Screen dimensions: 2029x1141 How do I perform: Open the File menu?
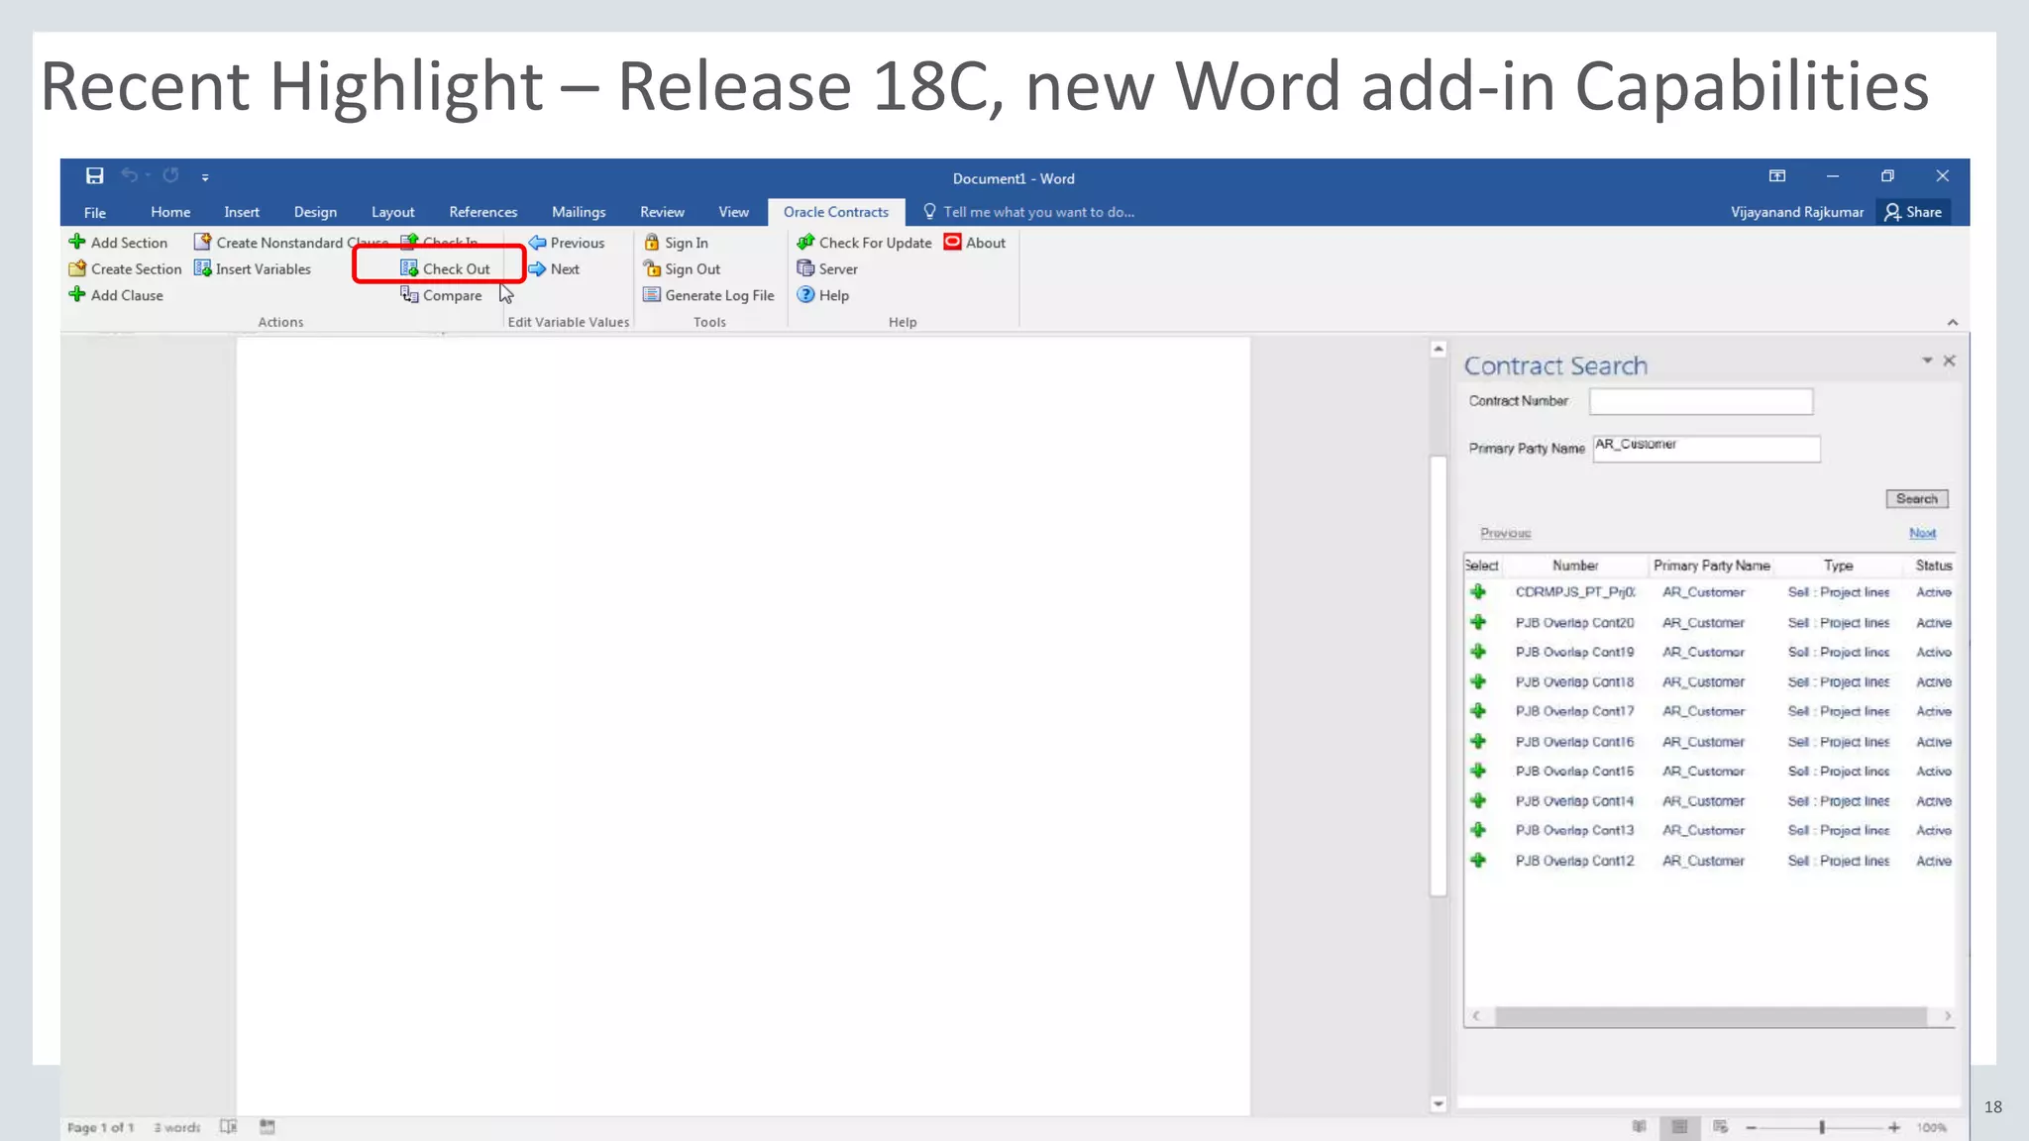click(95, 212)
